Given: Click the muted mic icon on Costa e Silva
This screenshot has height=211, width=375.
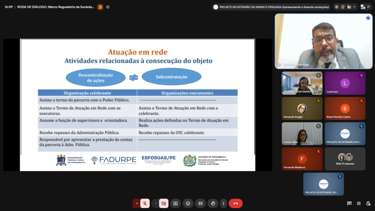Looking at the screenshot, I should [x=318, y=126].
